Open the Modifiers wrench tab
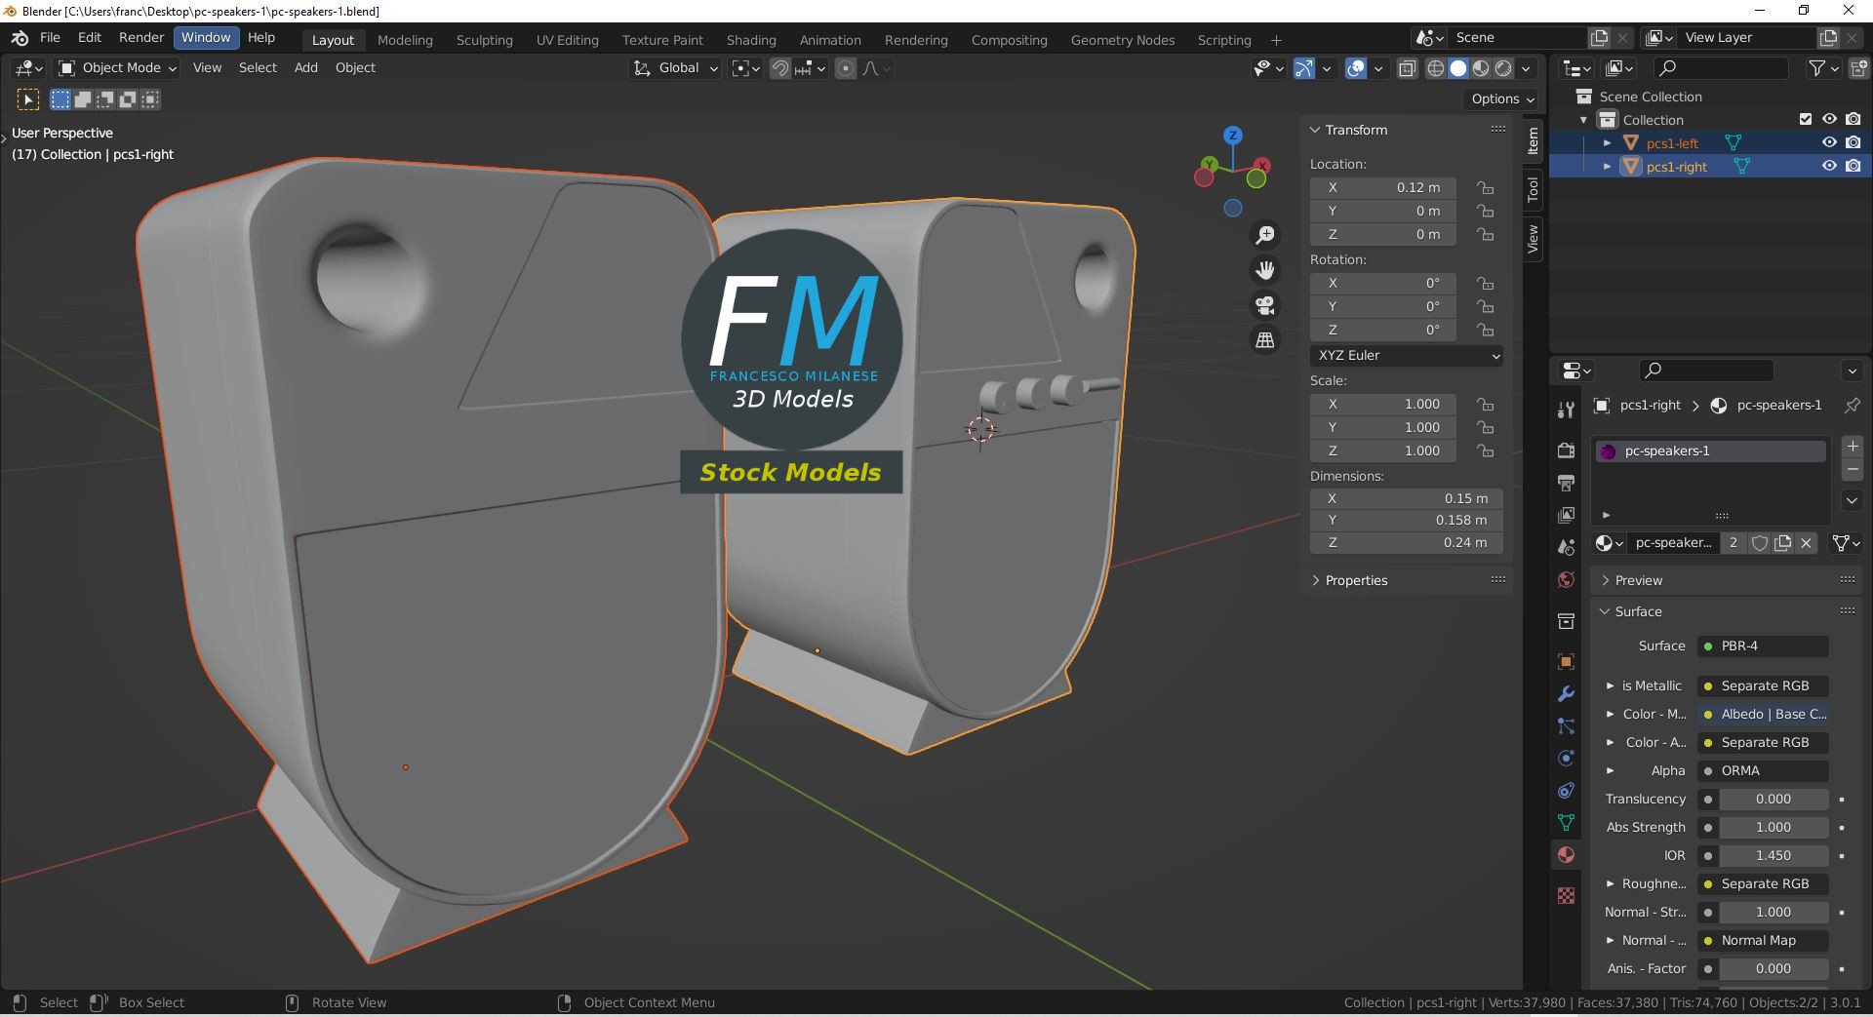 point(1566,694)
